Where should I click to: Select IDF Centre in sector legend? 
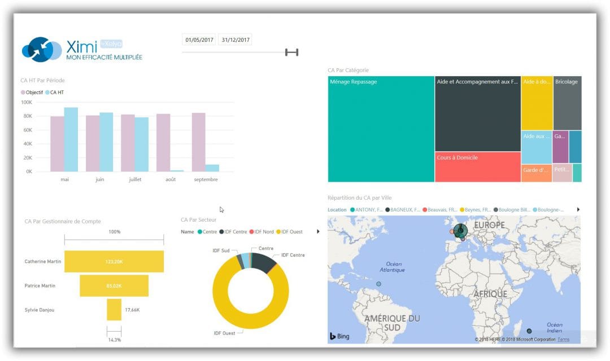pyautogui.click(x=233, y=232)
